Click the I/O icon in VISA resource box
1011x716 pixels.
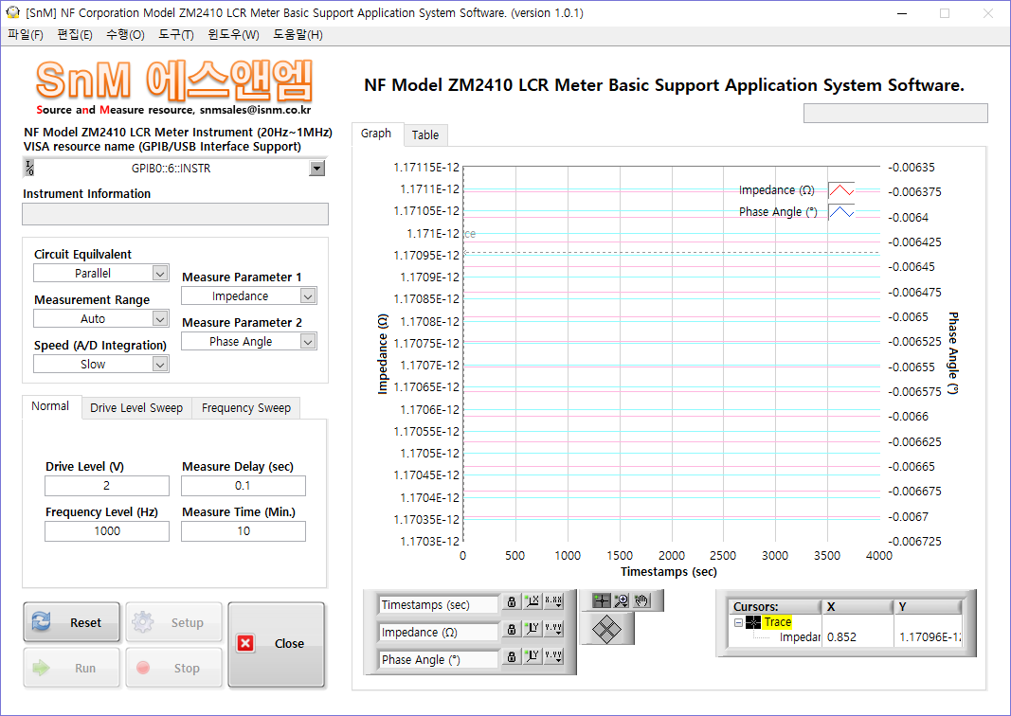click(x=29, y=169)
